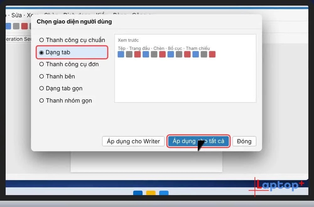Open the "Sửa" menu in the background window
314x207 pixels.
coord(16,15)
